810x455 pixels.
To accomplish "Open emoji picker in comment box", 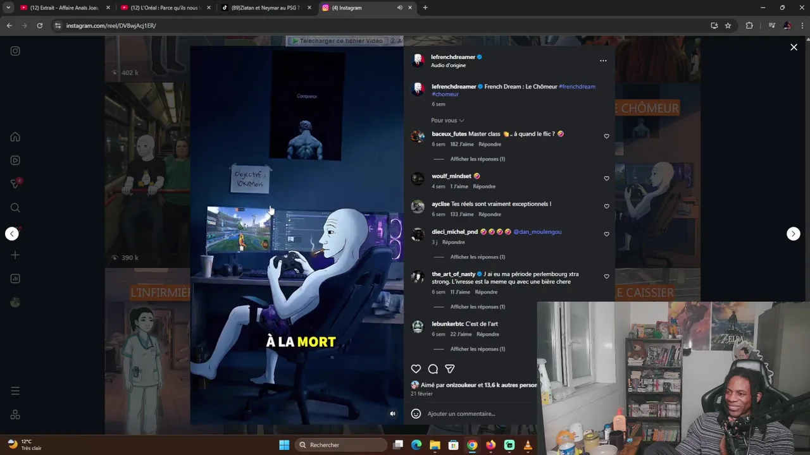I will click(x=416, y=414).
